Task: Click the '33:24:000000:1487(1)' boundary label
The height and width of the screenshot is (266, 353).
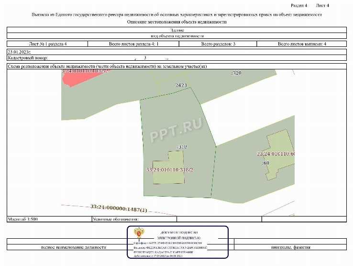Action: (119, 208)
